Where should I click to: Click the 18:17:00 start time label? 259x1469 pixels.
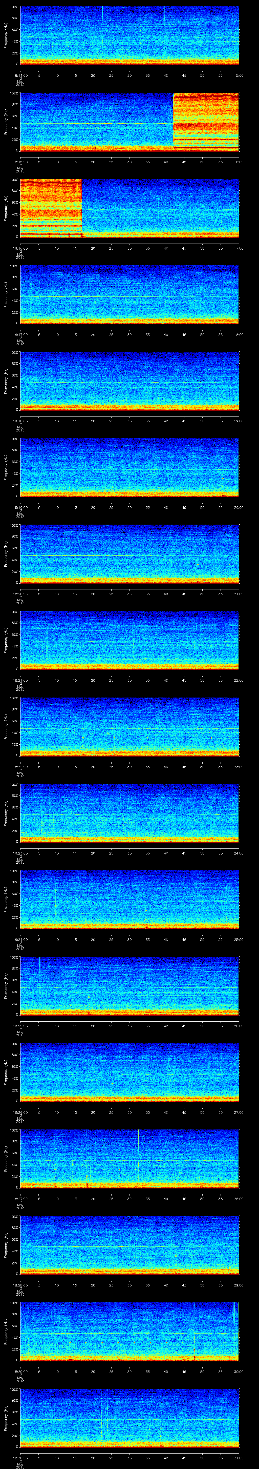(x=20, y=334)
